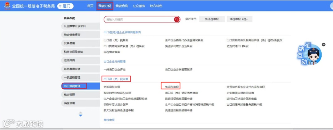Select the 我要办税 top navigation tab
The width and height of the screenshot is (333, 130).
click(105, 6)
